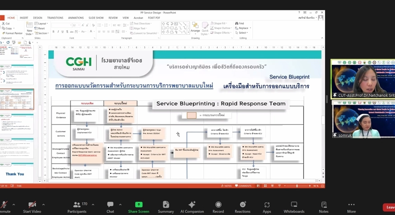
Task: Open the Participants panel
Action: [77, 207]
